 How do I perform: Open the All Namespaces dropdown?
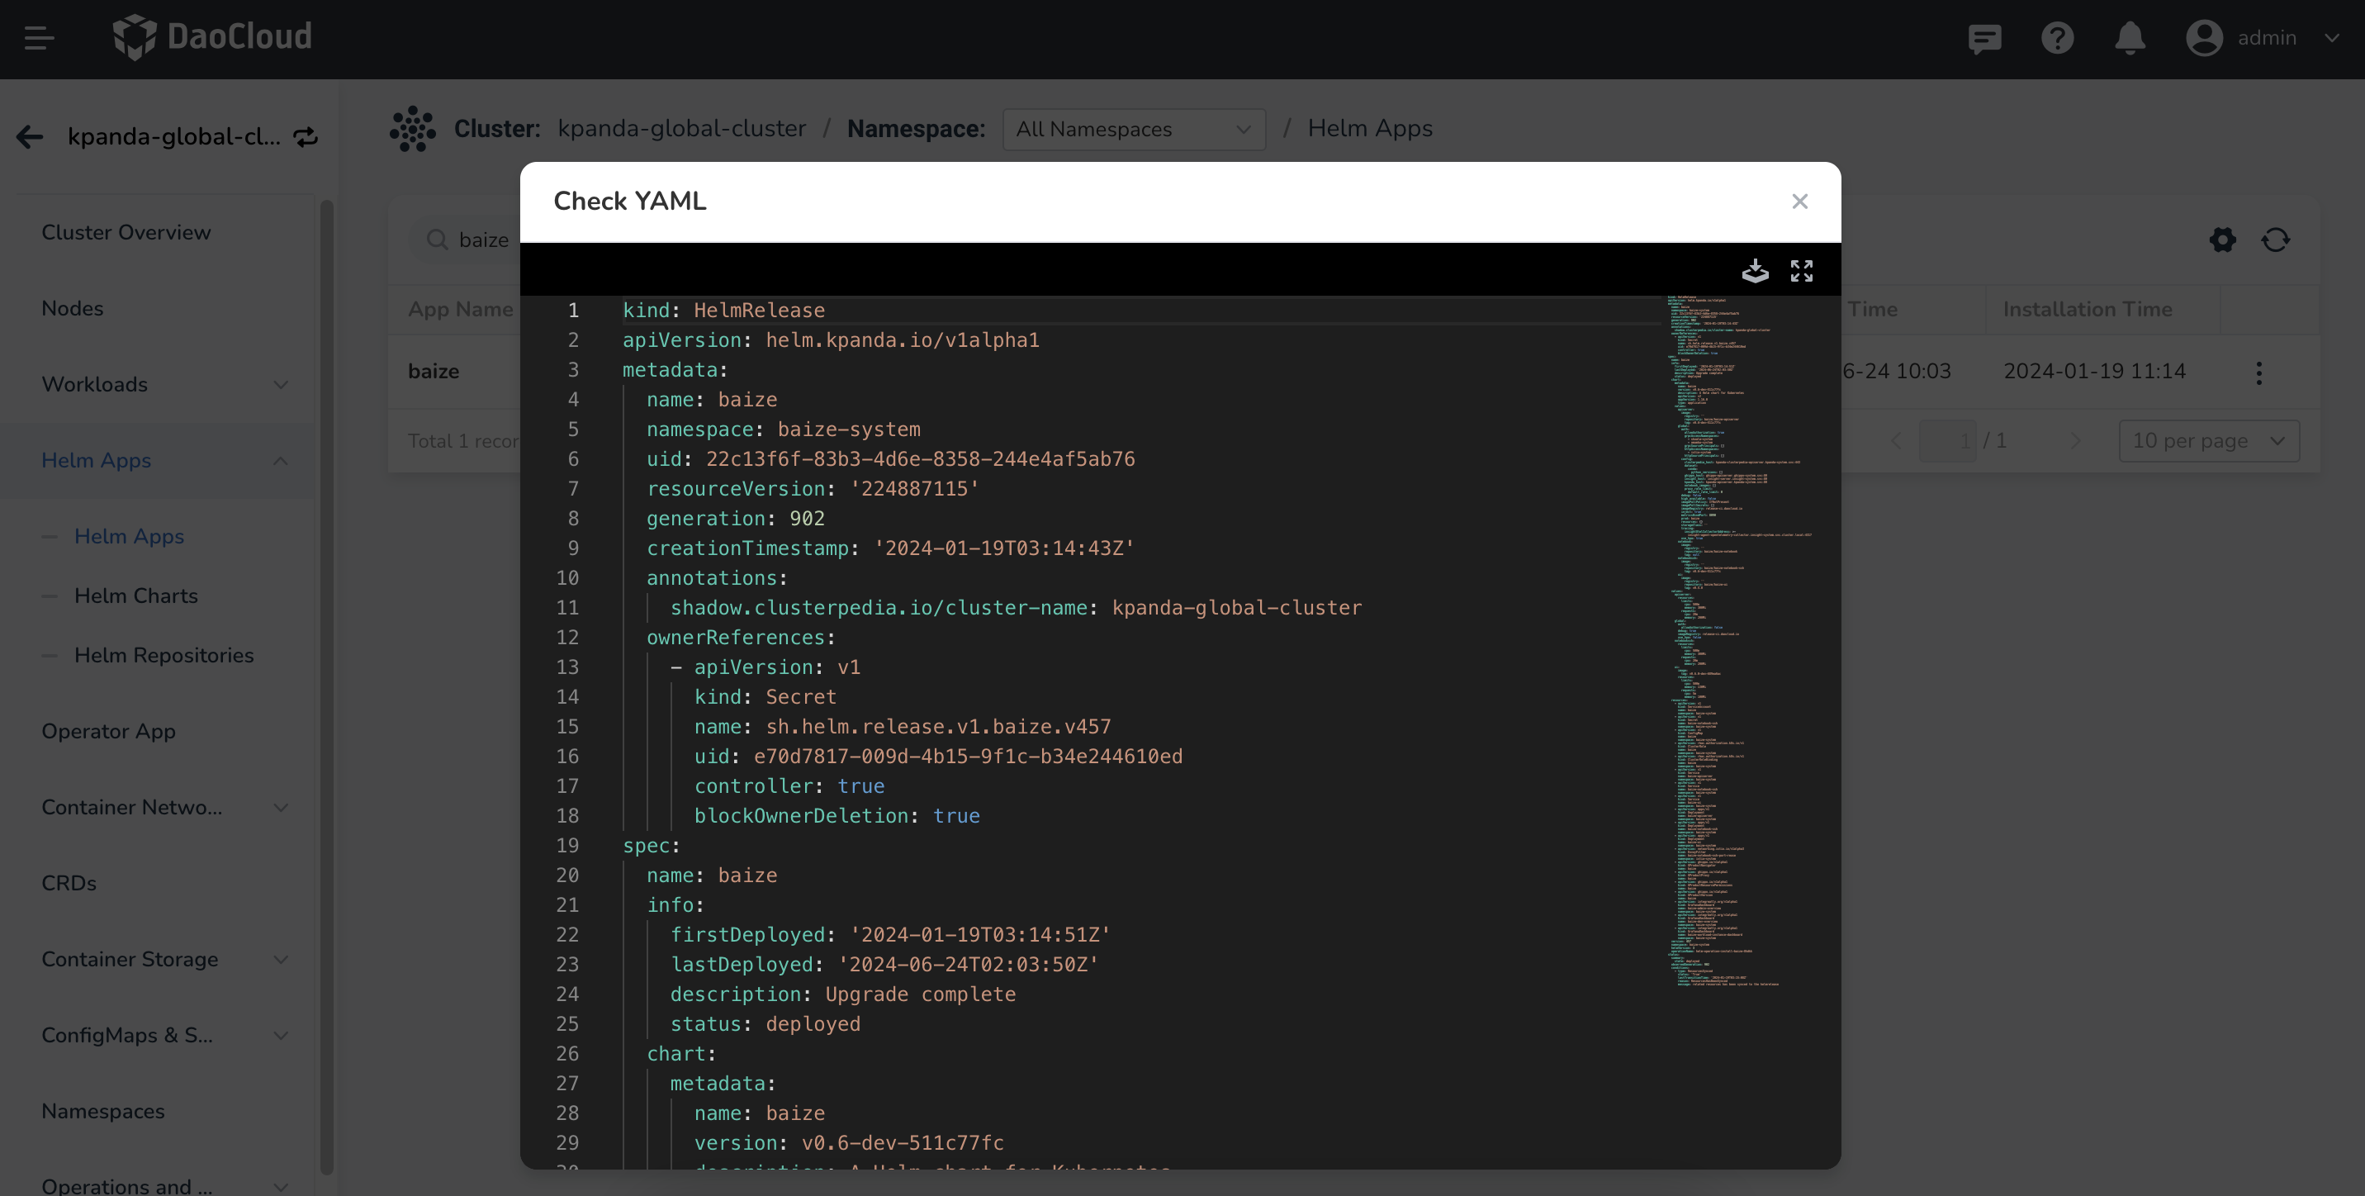(1133, 130)
